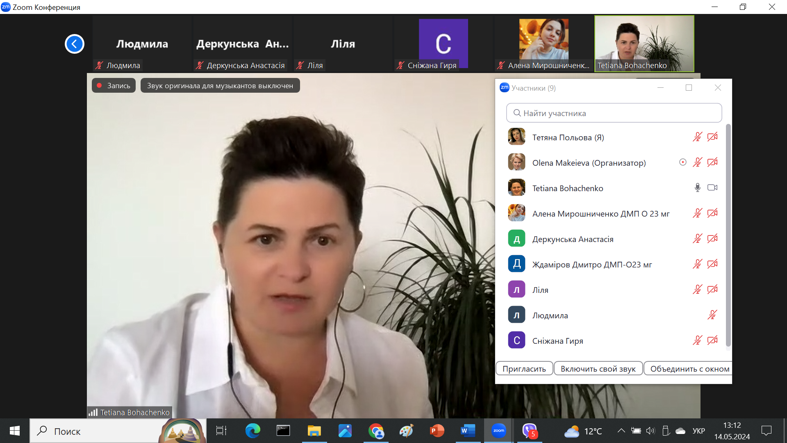
Task: Click the microphone icon beside Tetiana Bohachenko
Action: tap(697, 188)
